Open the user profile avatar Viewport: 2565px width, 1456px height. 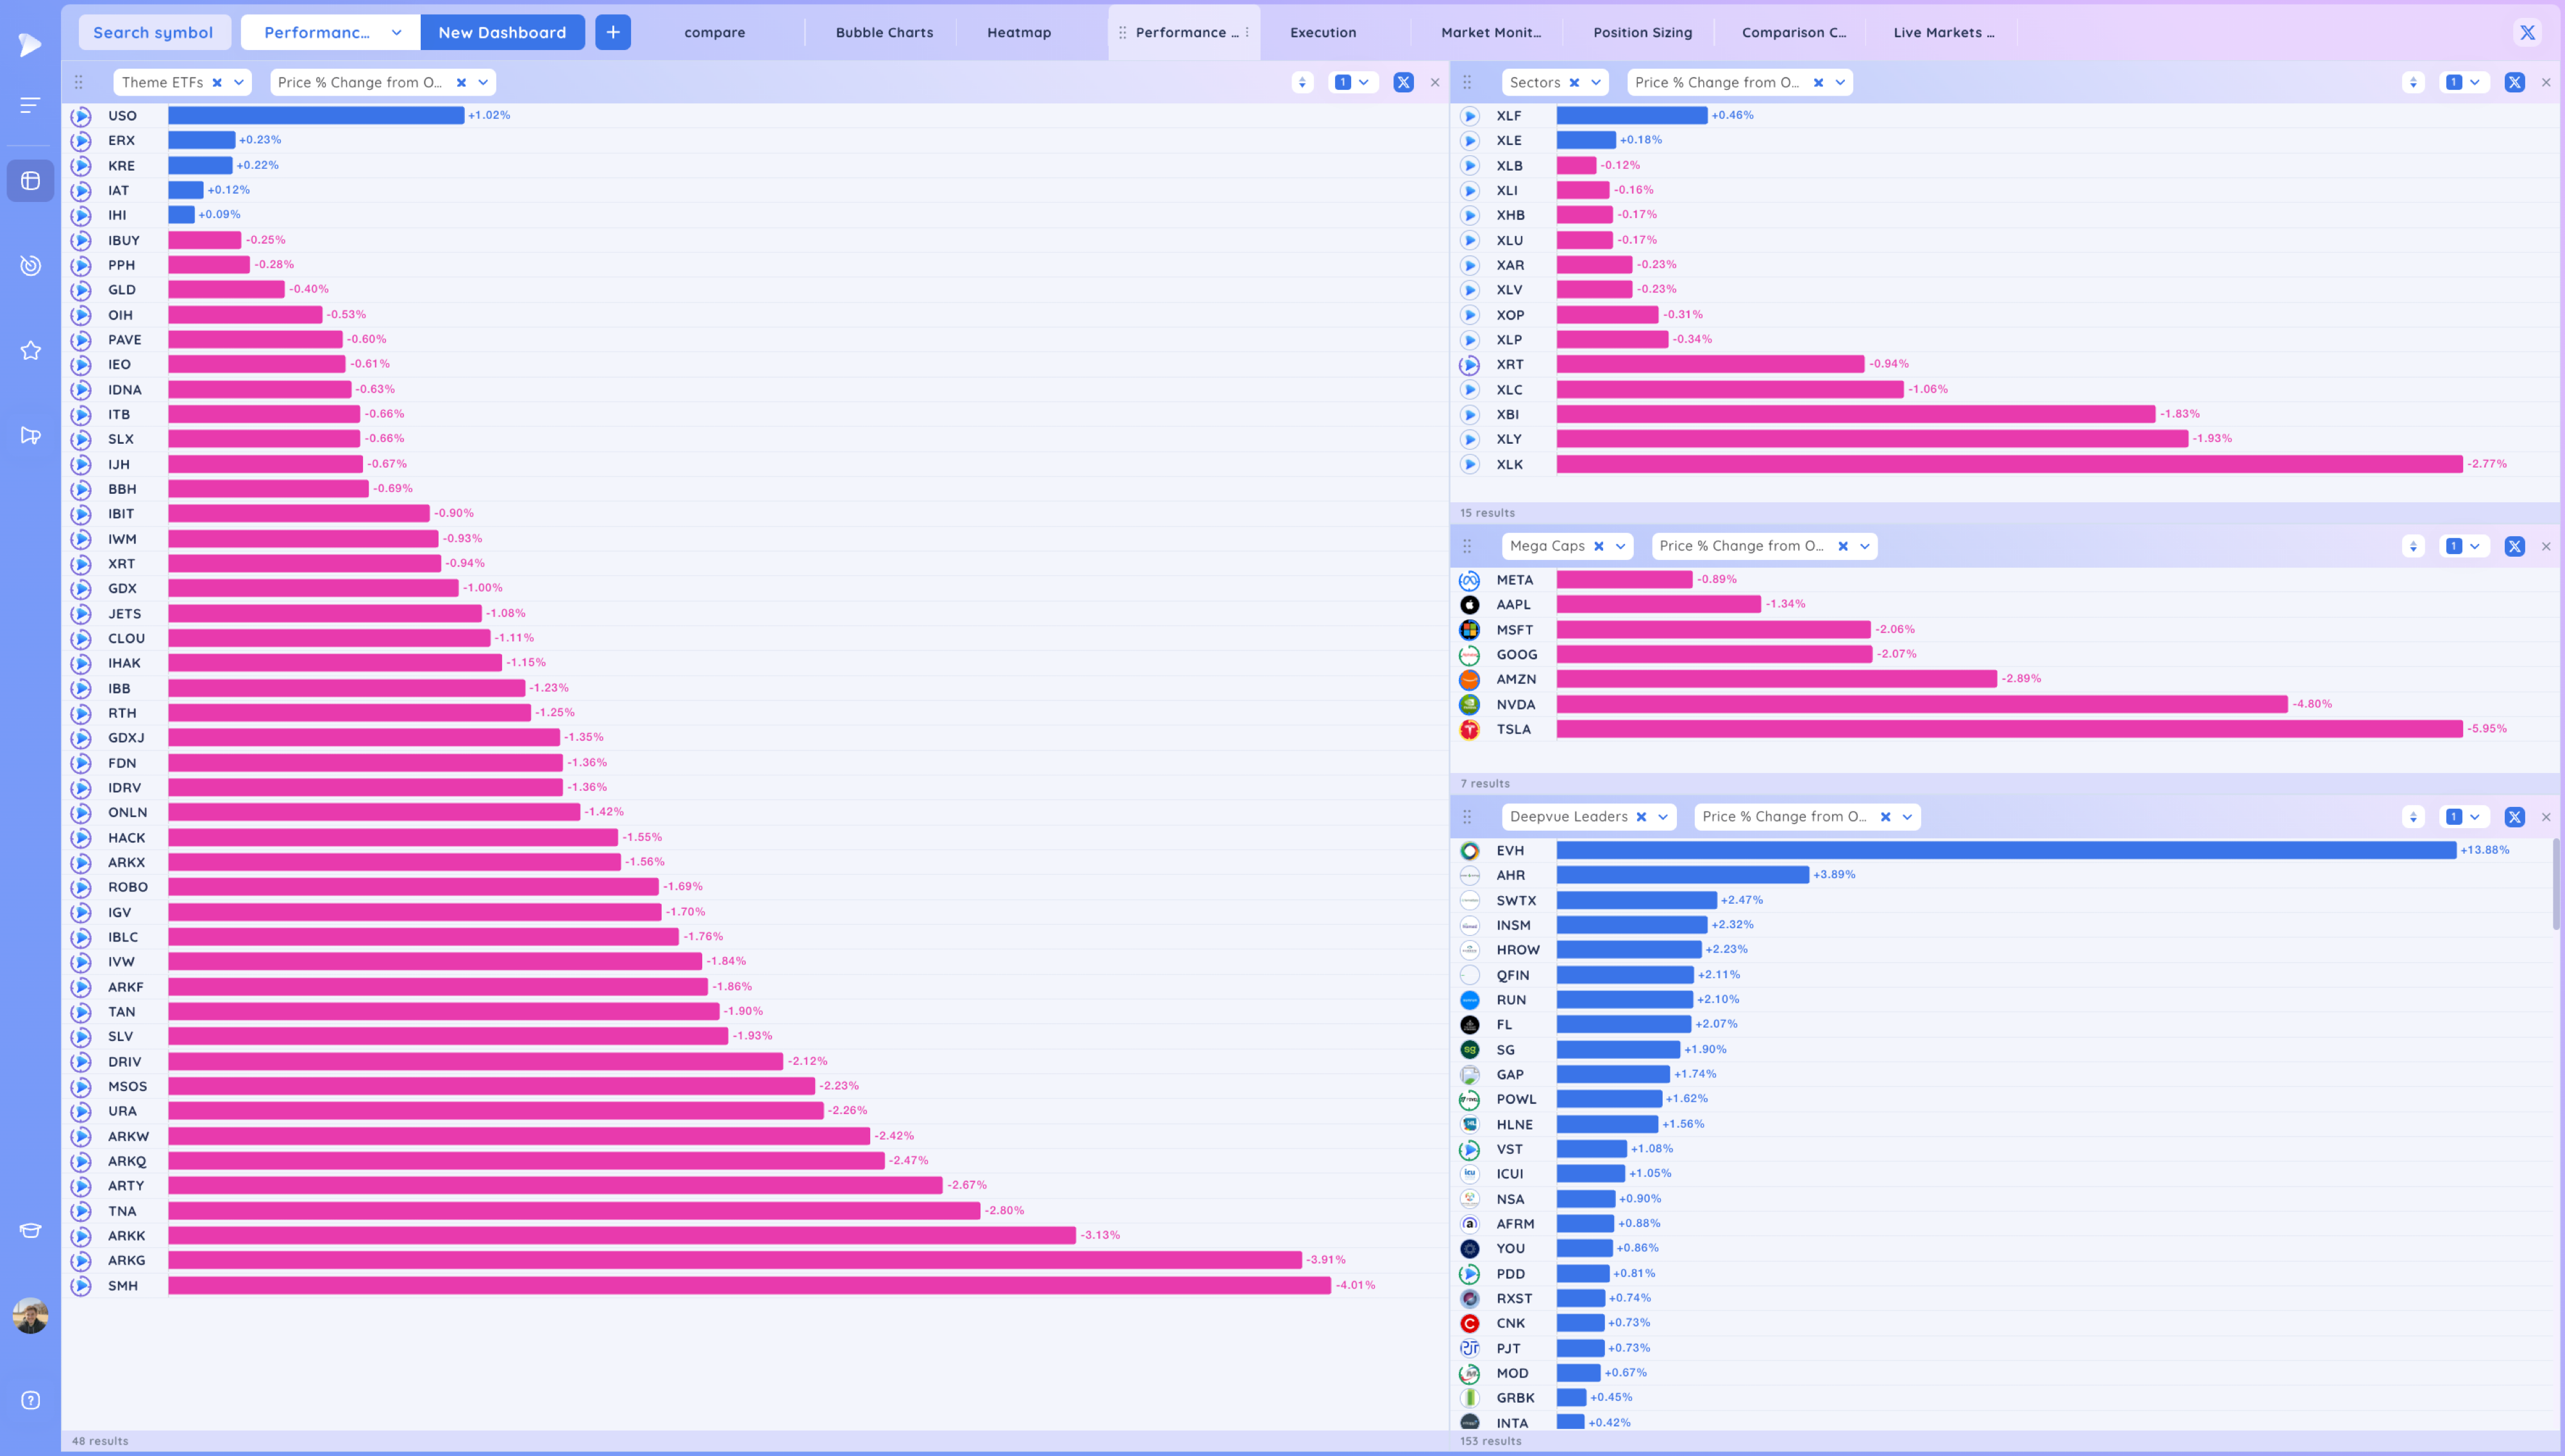coord(30,1315)
